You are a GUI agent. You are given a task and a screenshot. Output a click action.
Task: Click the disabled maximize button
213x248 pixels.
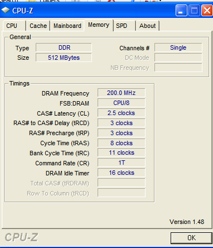pyautogui.click(x=194, y=11)
